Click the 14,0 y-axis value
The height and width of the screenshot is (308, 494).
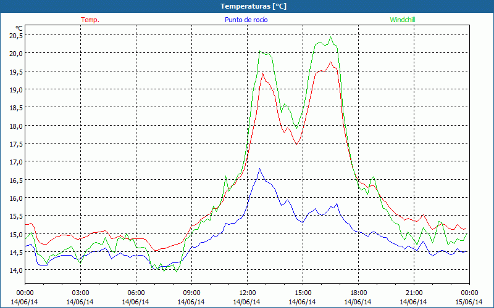pos(15,270)
